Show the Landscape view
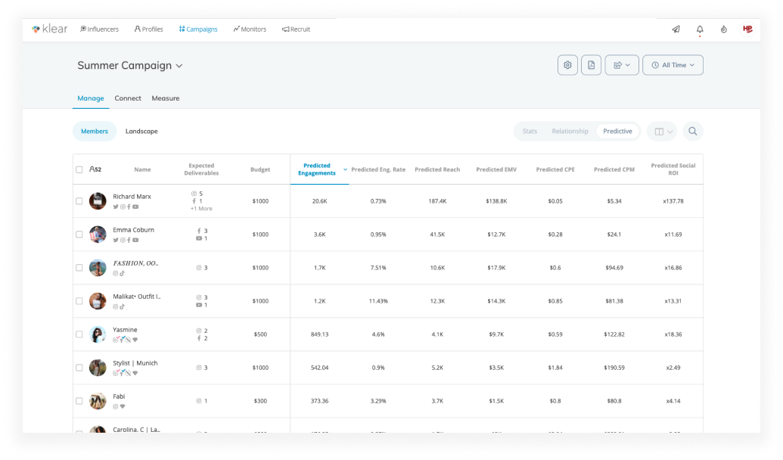The width and height of the screenshot is (783, 460). point(141,132)
